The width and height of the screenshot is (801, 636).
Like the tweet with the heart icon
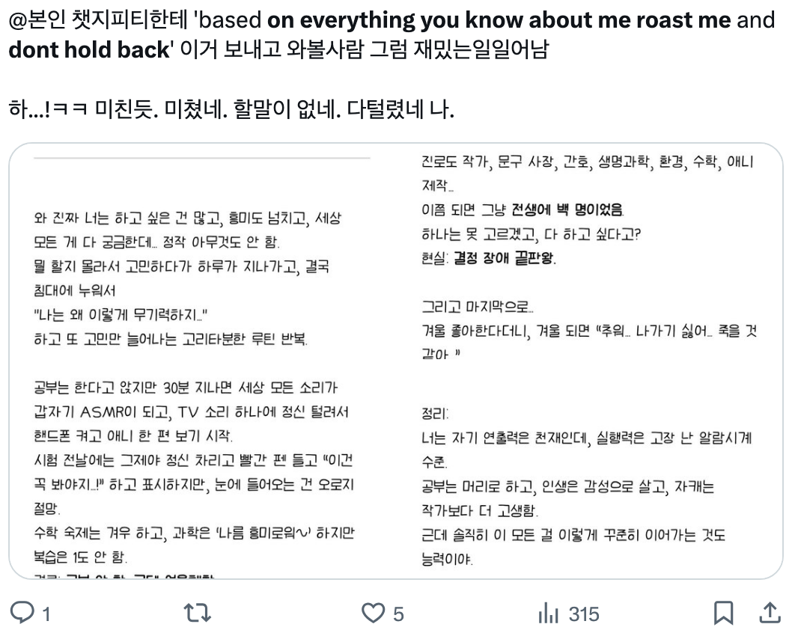pyautogui.click(x=373, y=613)
